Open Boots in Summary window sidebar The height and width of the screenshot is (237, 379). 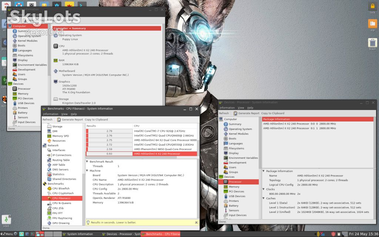pos(21,46)
